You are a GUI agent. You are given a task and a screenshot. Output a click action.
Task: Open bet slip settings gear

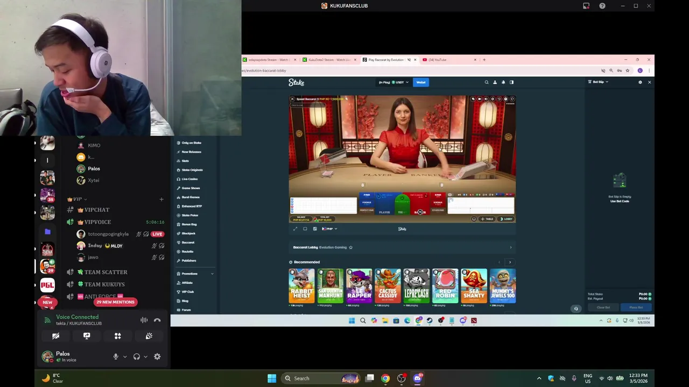click(640, 82)
